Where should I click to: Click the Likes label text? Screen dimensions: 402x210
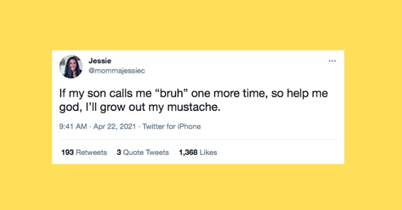(208, 152)
